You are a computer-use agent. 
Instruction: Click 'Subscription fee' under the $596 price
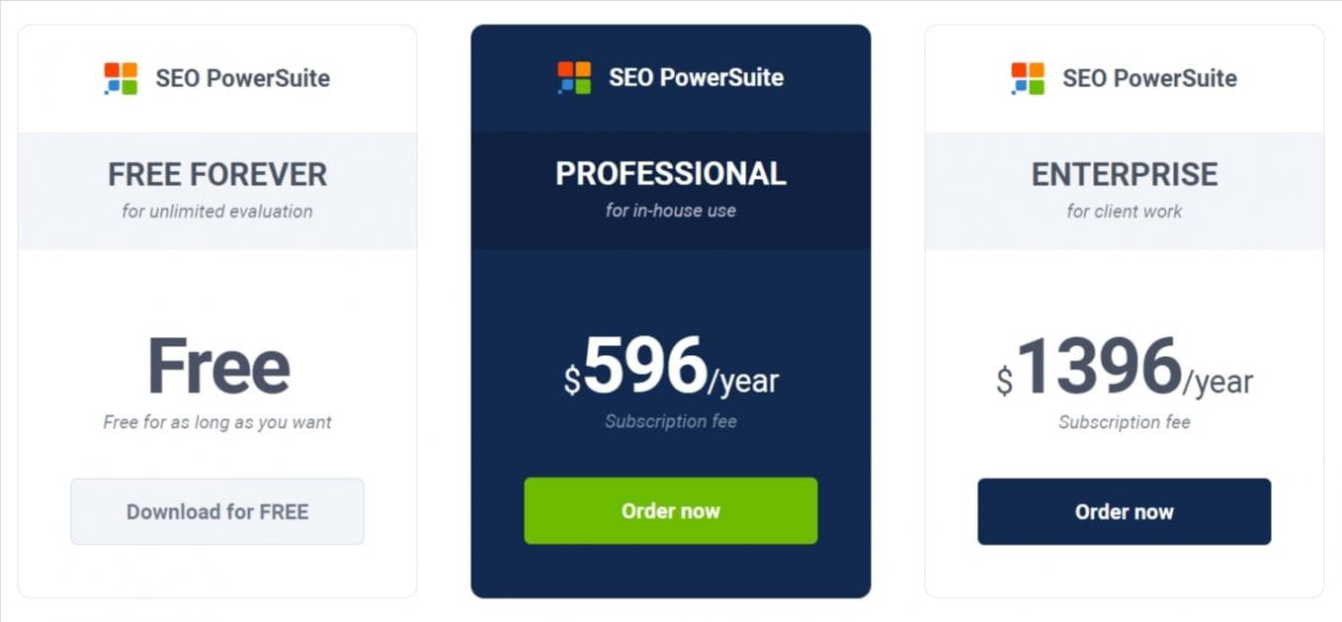coord(670,421)
